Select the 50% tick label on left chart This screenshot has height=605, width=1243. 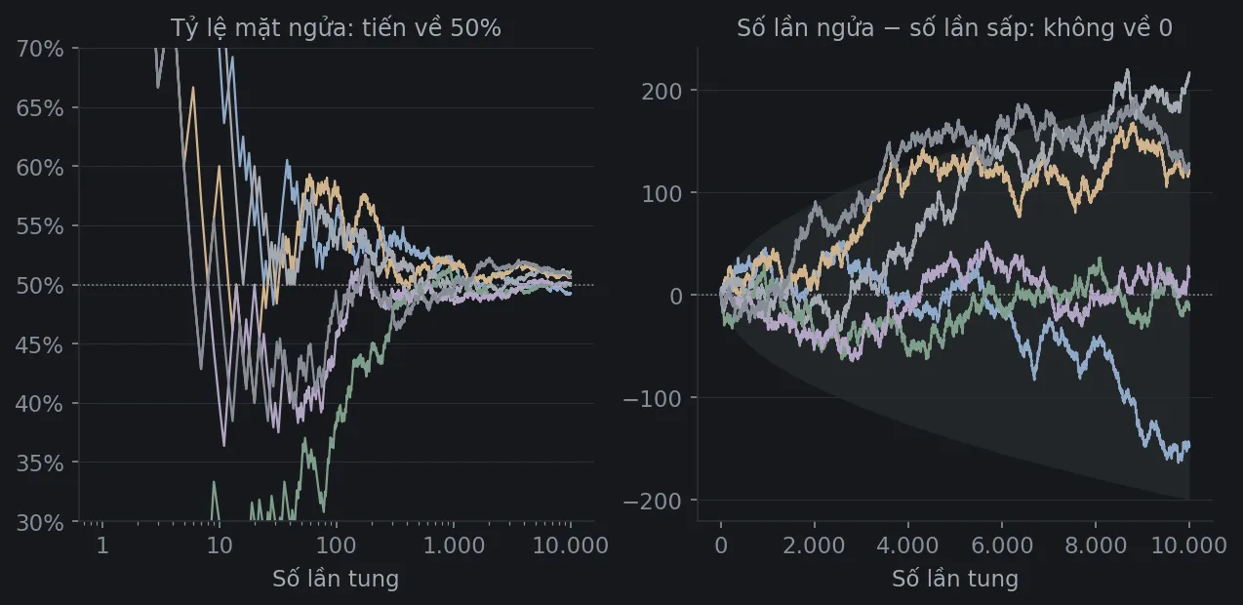[x=40, y=285]
